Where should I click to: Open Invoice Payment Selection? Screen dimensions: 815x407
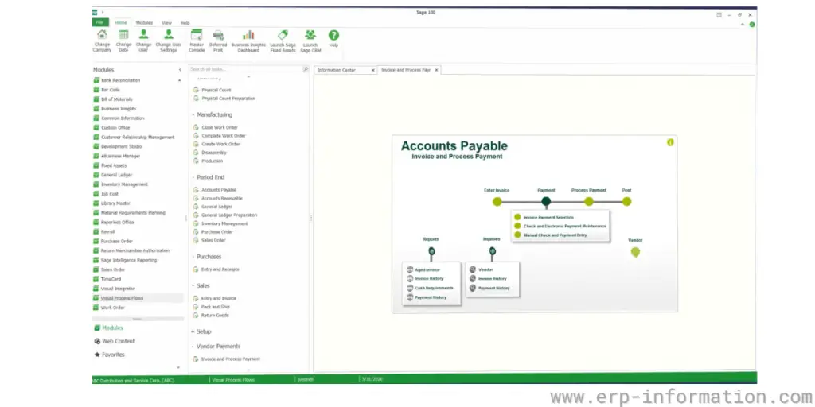point(548,217)
